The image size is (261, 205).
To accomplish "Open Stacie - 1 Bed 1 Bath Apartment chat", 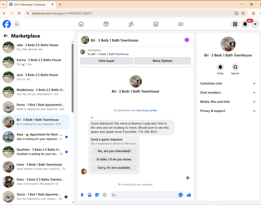I will tap(35, 197).
